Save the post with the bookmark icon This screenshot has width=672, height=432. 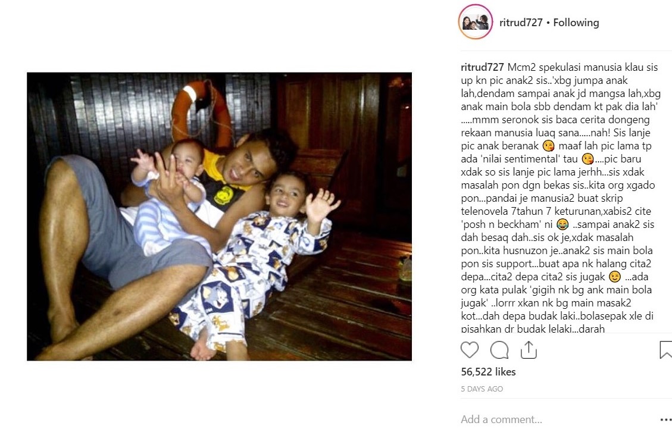665,350
